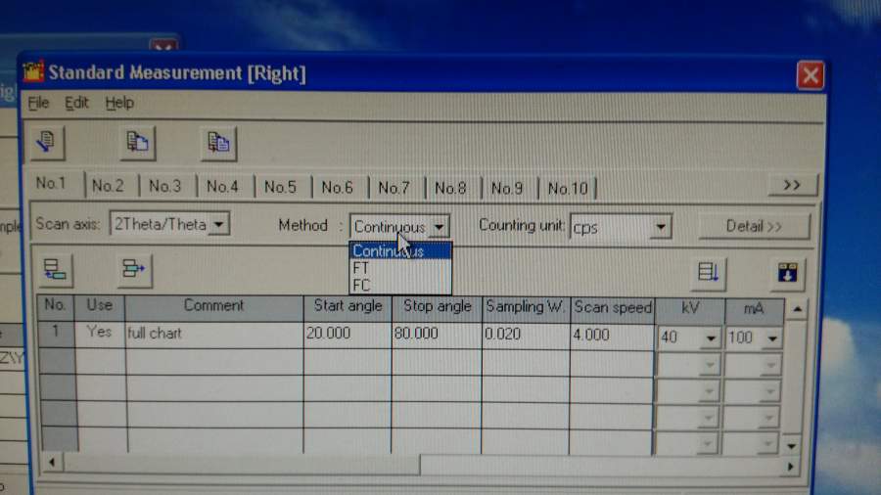This screenshot has width=881, height=495.
Task: Click the Detail >> button
Action: (754, 226)
